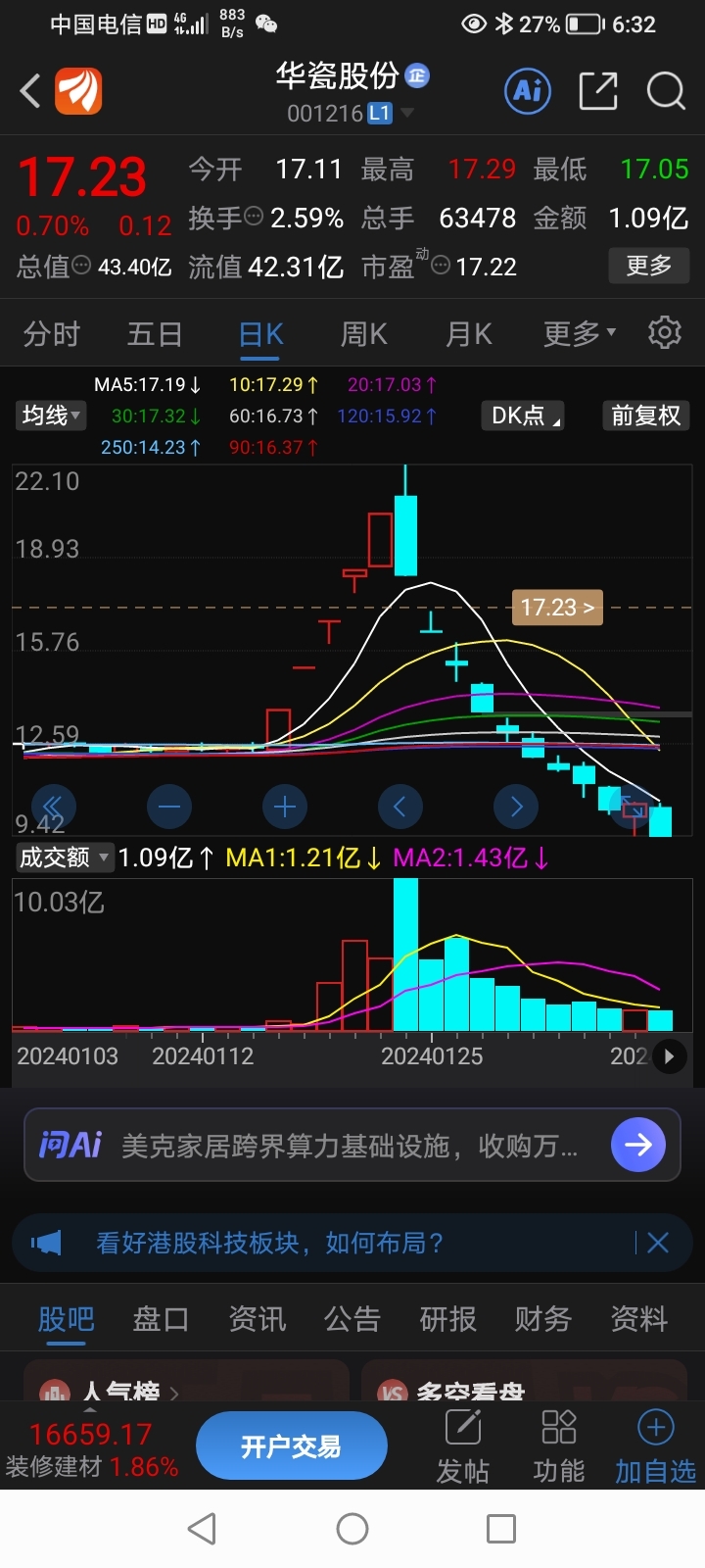
Task: Tap the 市盈 info circle icon
Action: (441, 265)
